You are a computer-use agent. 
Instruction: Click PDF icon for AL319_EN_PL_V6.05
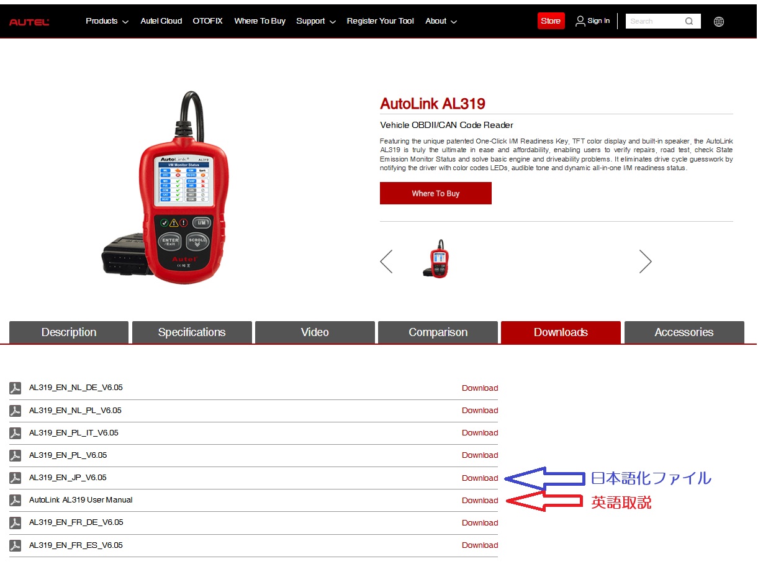(x=16, y=455)
